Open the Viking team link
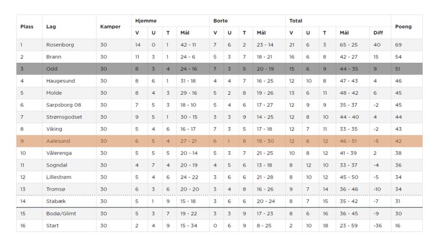The height and width of the screenshot is (246, 440). (54, 129)
